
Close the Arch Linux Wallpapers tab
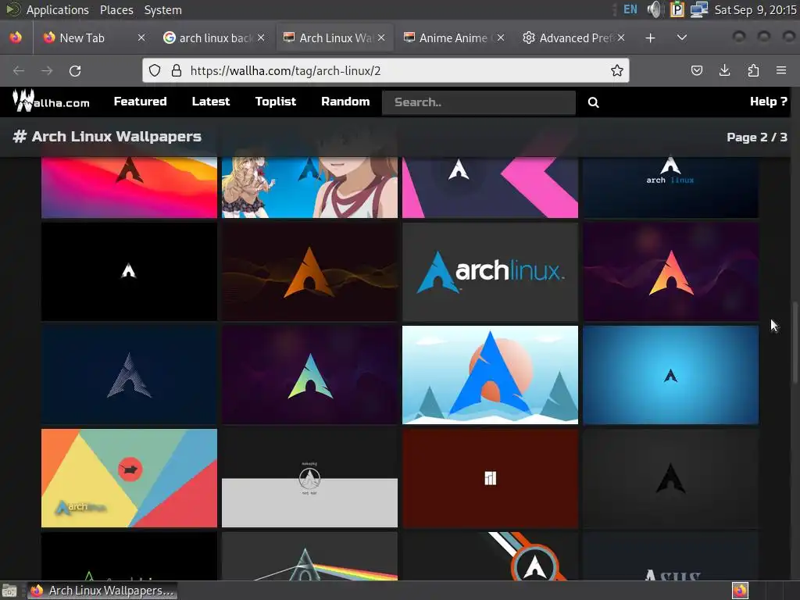click(x=381, y=37)
